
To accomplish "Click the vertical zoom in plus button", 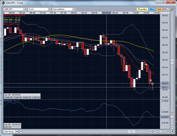I will (172, 114).
